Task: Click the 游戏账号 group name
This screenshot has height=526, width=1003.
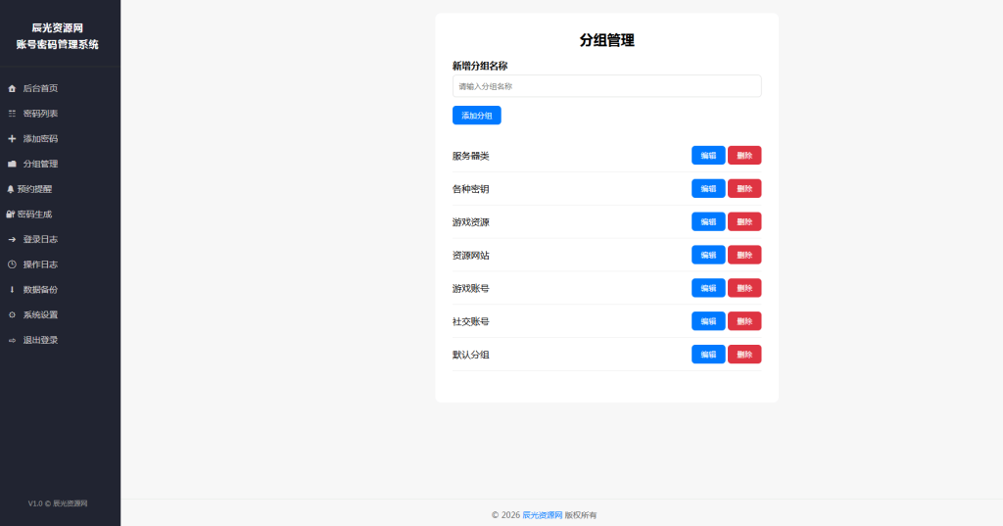Action: pyautogui.click(x=471, y=289)
